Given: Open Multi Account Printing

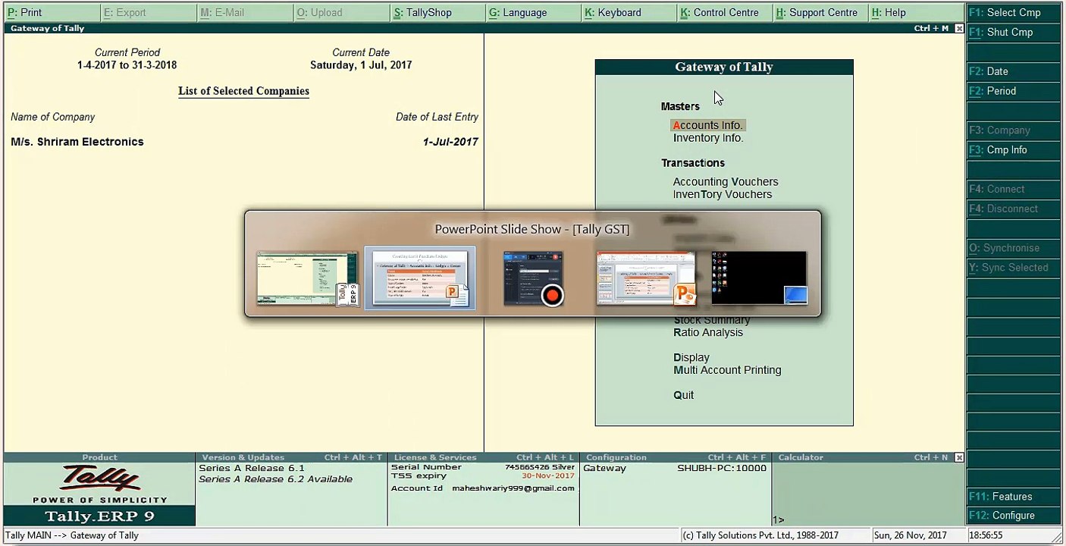Looking at the screenshot, I should (727, 371).
